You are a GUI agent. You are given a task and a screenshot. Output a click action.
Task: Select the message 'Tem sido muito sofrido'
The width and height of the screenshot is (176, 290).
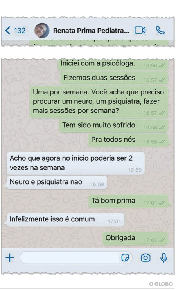[114, 126]
